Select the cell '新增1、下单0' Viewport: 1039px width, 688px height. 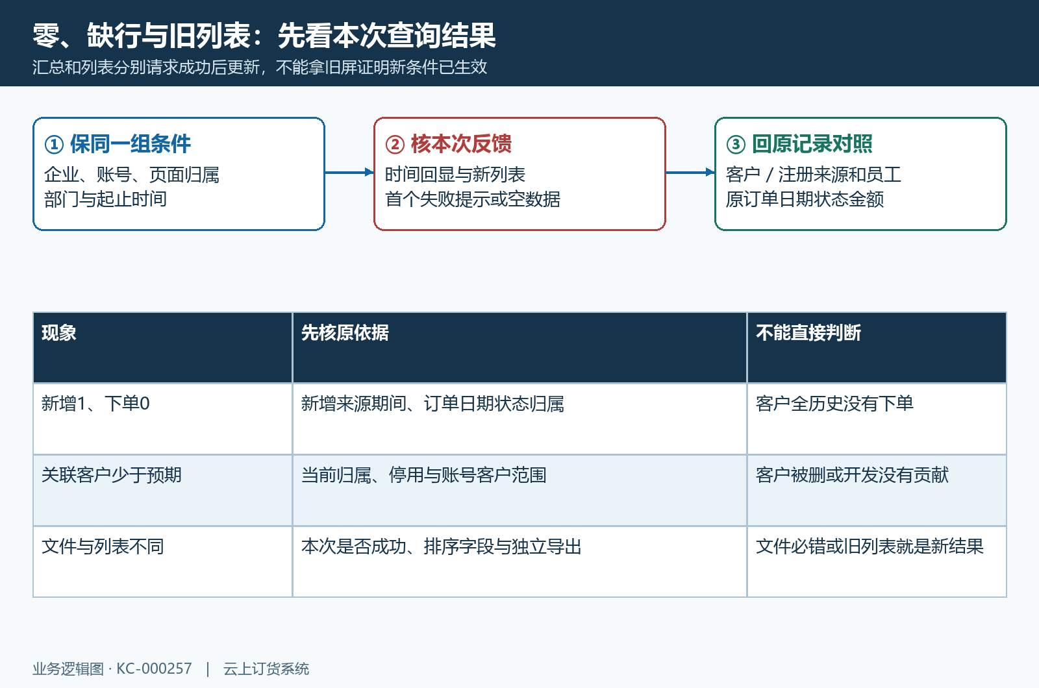coord(162,419)
